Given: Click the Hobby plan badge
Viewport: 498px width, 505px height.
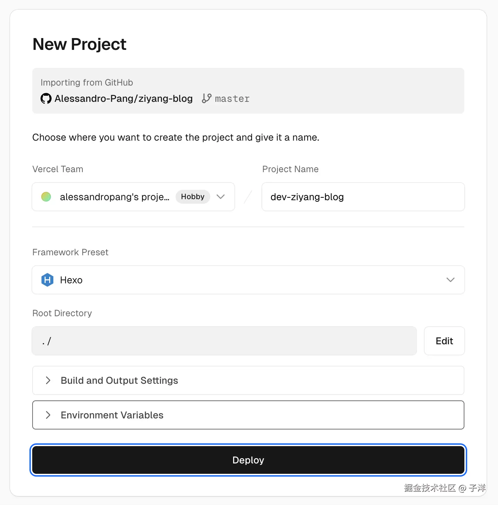Looking at the screenshot, I should click(x=193, y=197).
